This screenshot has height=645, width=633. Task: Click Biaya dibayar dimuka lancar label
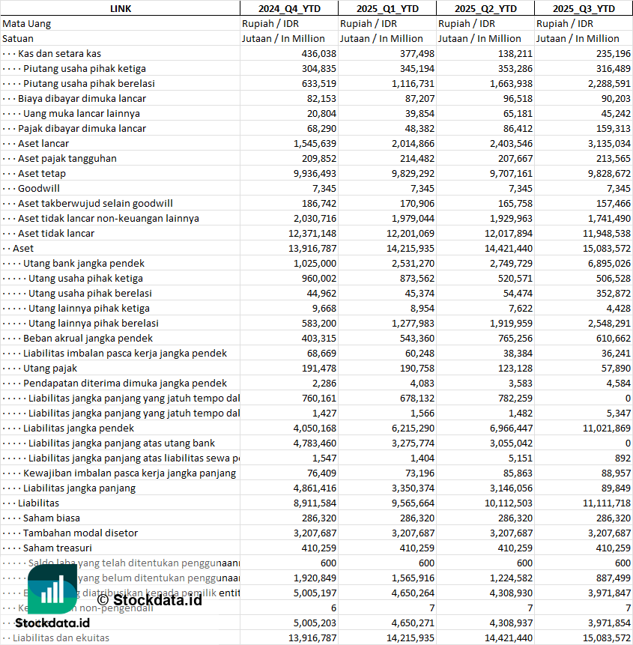tap(82, 99)
